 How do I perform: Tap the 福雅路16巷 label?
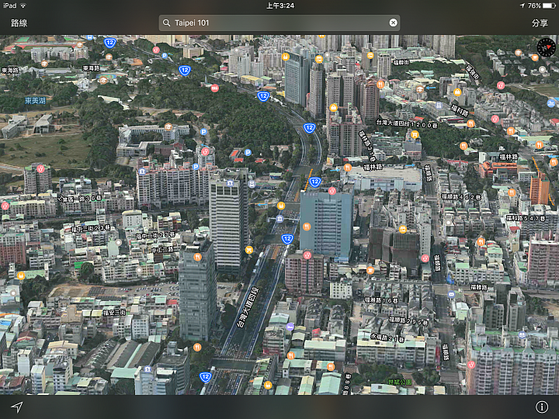coord(381,300)
